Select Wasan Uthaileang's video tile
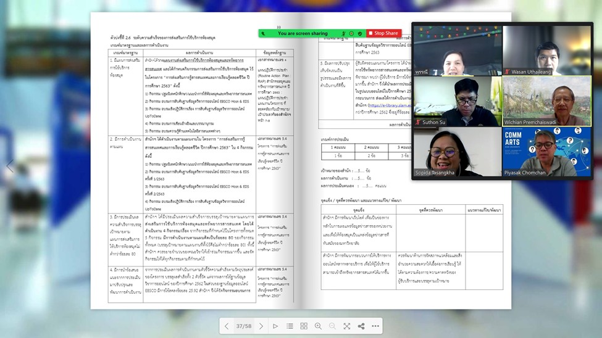602x338 pixels. (547, 51)
